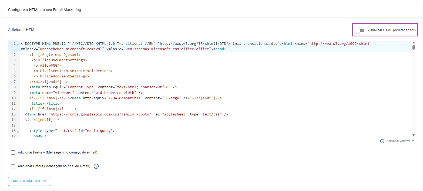Click the info icon next to Adicionar Optout

click(x=96, y=166)
